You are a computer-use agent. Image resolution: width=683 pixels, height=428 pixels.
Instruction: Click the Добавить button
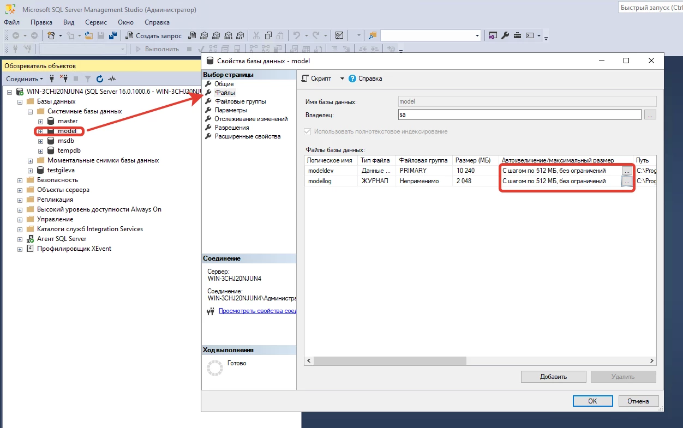[553, 377]
